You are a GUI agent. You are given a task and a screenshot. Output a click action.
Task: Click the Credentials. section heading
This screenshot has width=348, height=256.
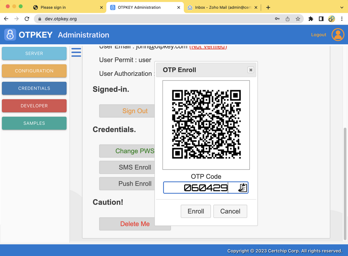pos(114,129)
